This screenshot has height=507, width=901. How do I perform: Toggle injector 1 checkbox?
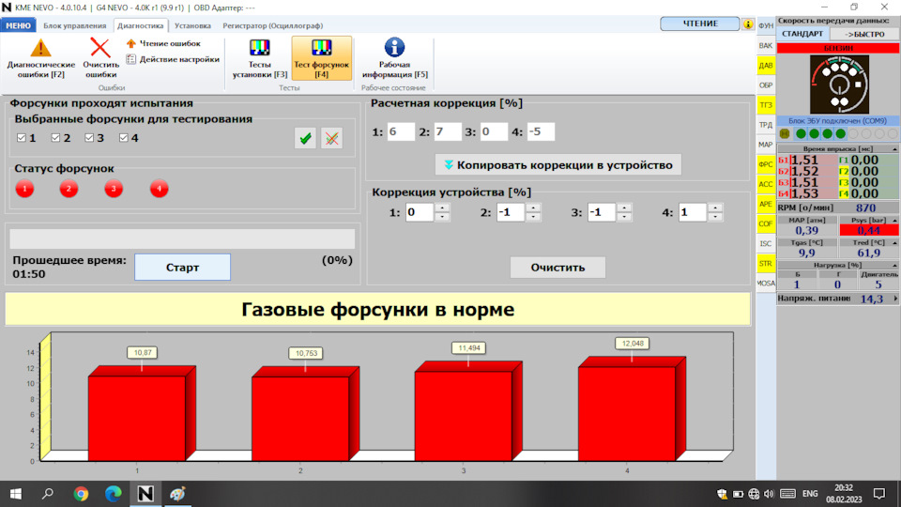coord(22,138)
